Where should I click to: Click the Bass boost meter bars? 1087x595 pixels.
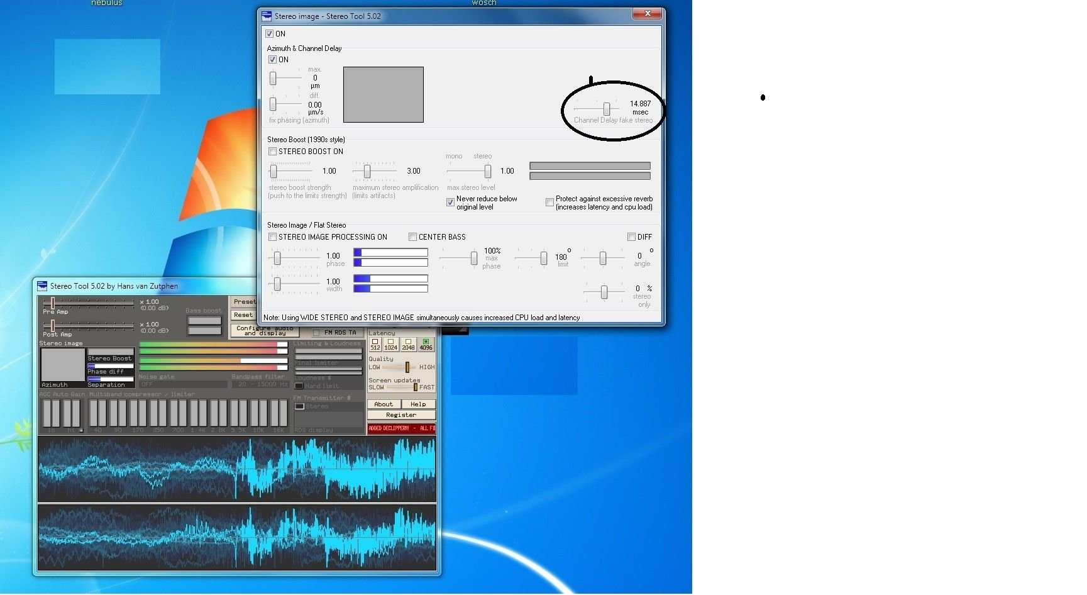point(205,325)
